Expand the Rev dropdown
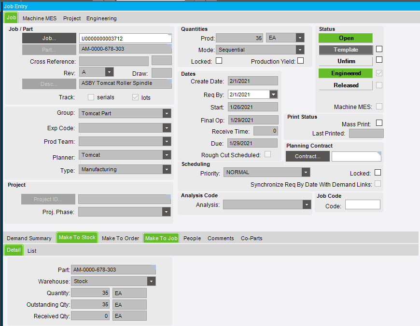Image resolution: width=420 pixels, height=326 pixels. pyautogui.click(x=109, y=72)
